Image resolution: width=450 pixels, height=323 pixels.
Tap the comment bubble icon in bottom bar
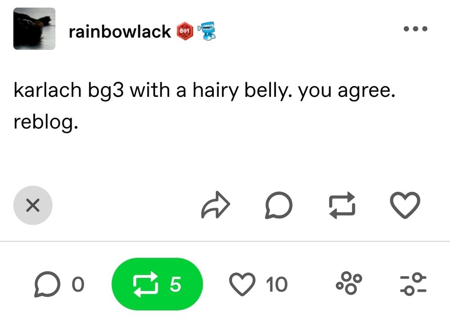(46, 284)
